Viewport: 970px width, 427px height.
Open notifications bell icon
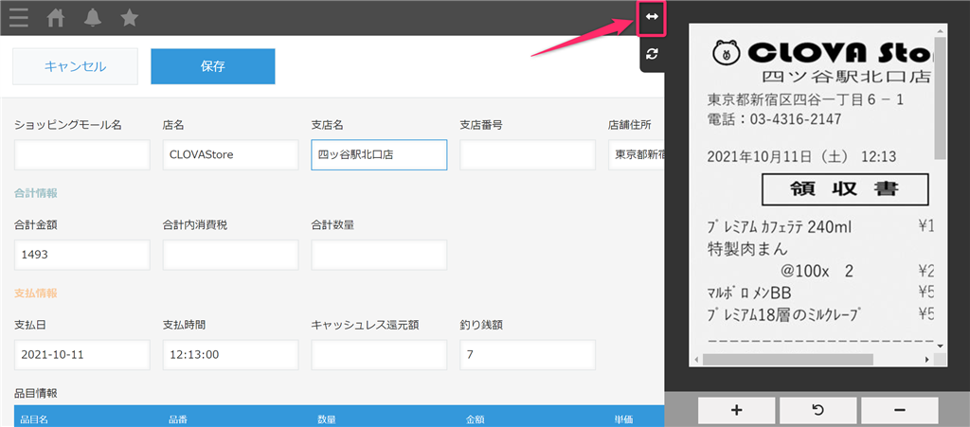click(93, 19)
